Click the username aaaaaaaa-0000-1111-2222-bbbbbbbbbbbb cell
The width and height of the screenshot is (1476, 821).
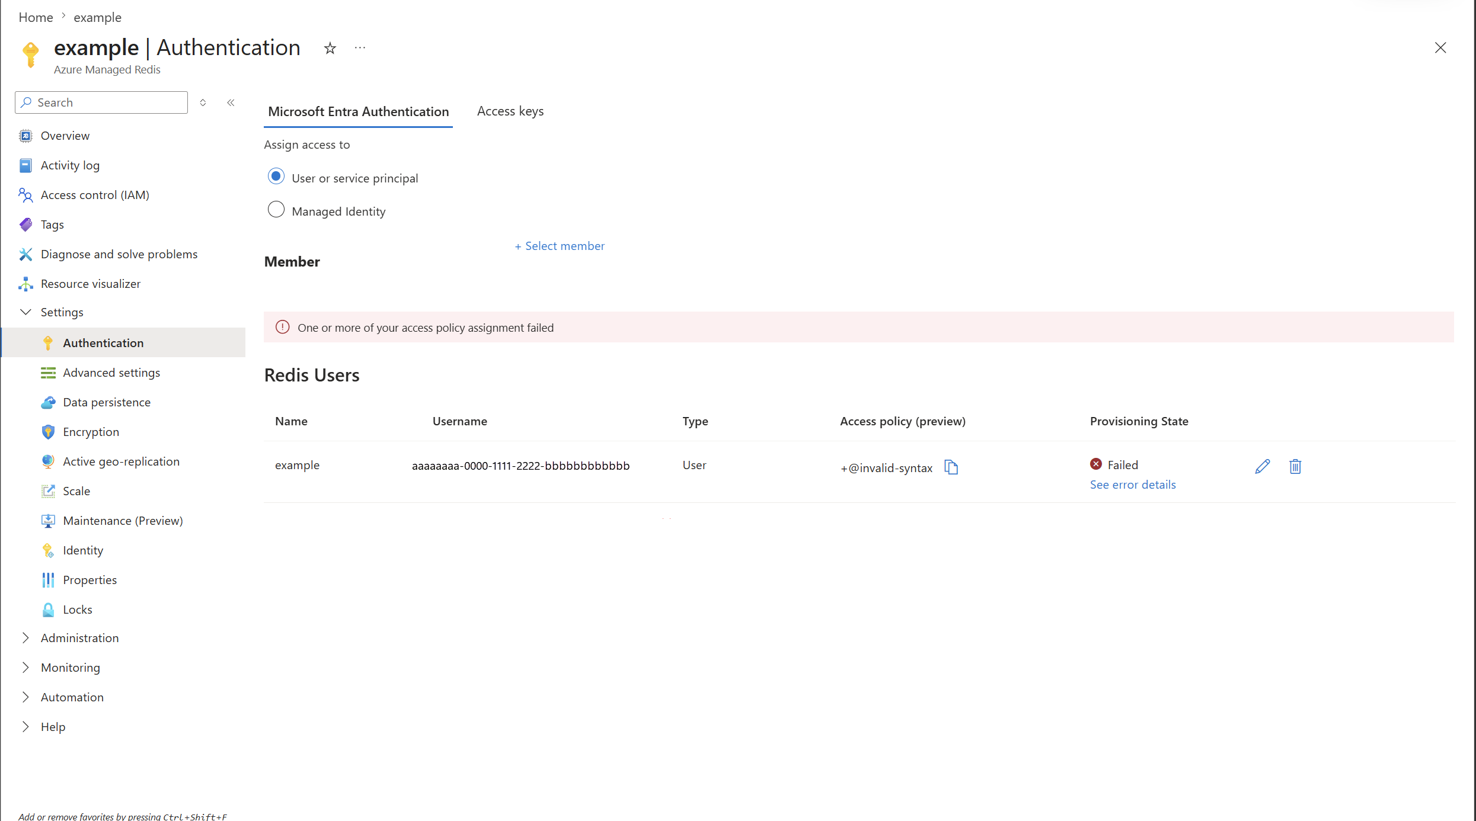(x=520, y=466)
